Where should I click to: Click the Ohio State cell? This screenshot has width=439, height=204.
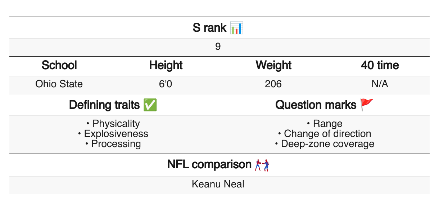point(59,84)
